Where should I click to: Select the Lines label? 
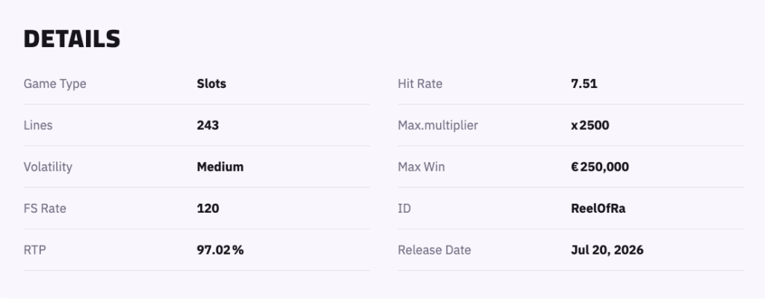(x=38, y=125)
